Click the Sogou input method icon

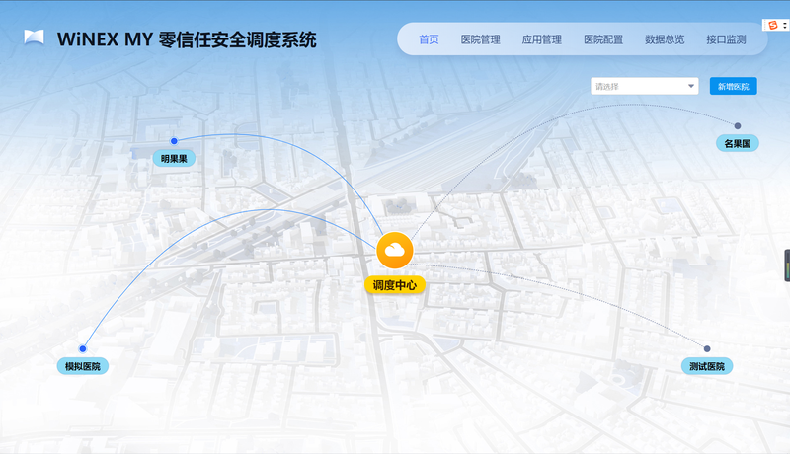point(773,25)
